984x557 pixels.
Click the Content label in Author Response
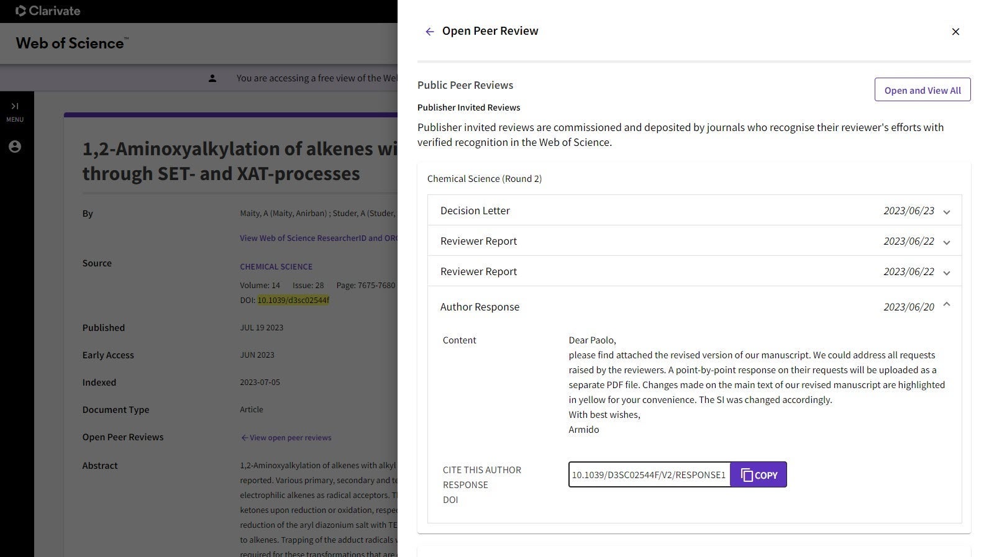pyautogui.click(x=460, y=340)
